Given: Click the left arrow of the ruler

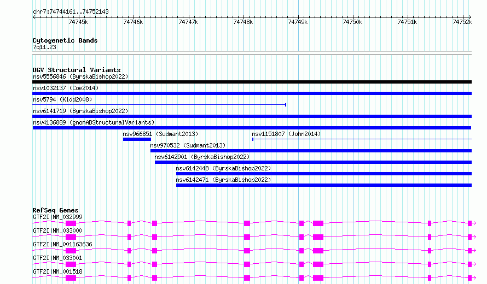Looking at the screenshot, I should point(34,17).
